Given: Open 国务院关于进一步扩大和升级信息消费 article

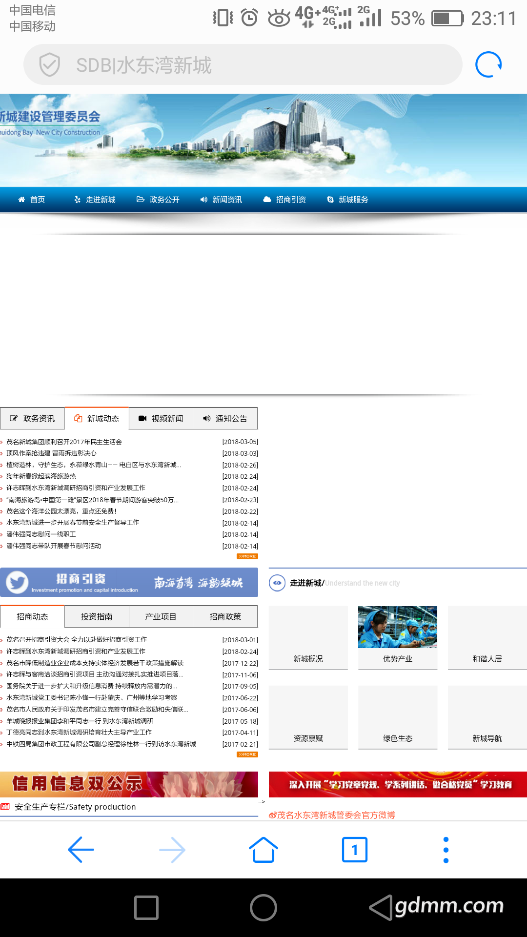Looking at the screenshot, I should [x=92, y=686].
